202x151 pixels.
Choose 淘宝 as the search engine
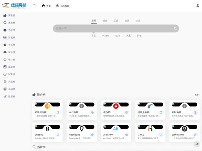pos(128,36)
